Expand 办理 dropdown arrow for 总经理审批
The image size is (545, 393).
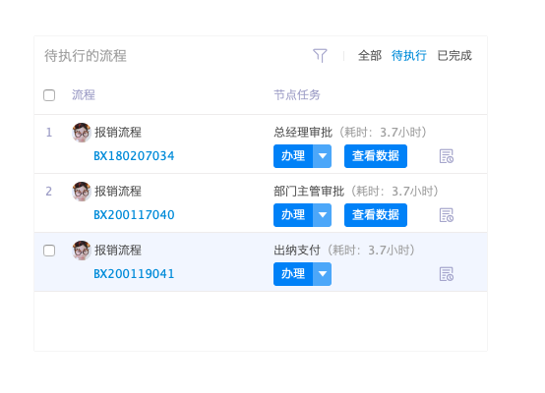pos(323,156)
